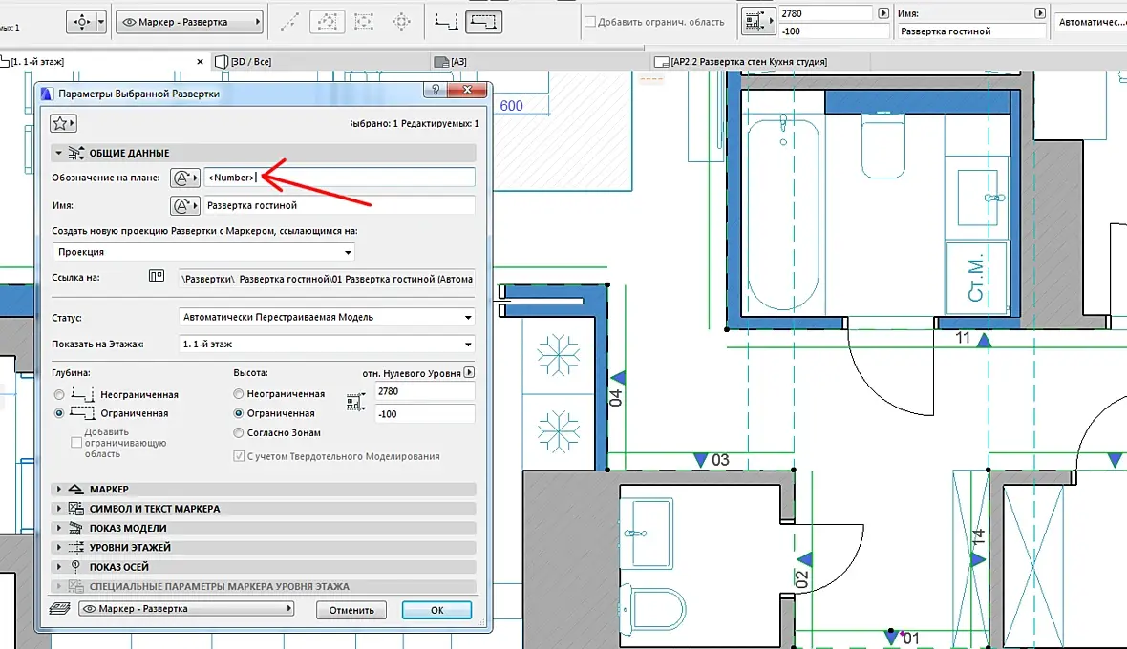Open the Показать на Этажах dropdown

(327, 344)
